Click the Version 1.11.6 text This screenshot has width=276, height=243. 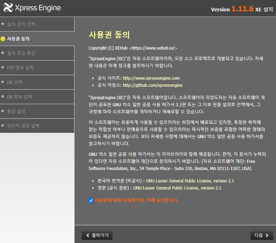232,9
